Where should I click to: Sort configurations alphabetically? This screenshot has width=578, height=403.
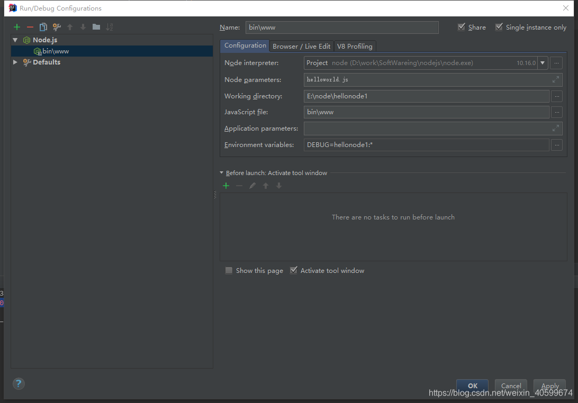[x=110, y=27]
